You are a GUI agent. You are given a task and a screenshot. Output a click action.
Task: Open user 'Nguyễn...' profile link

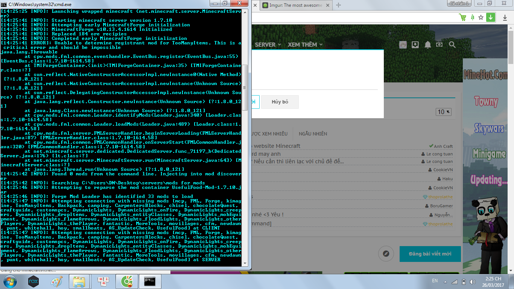coord(444,215)
